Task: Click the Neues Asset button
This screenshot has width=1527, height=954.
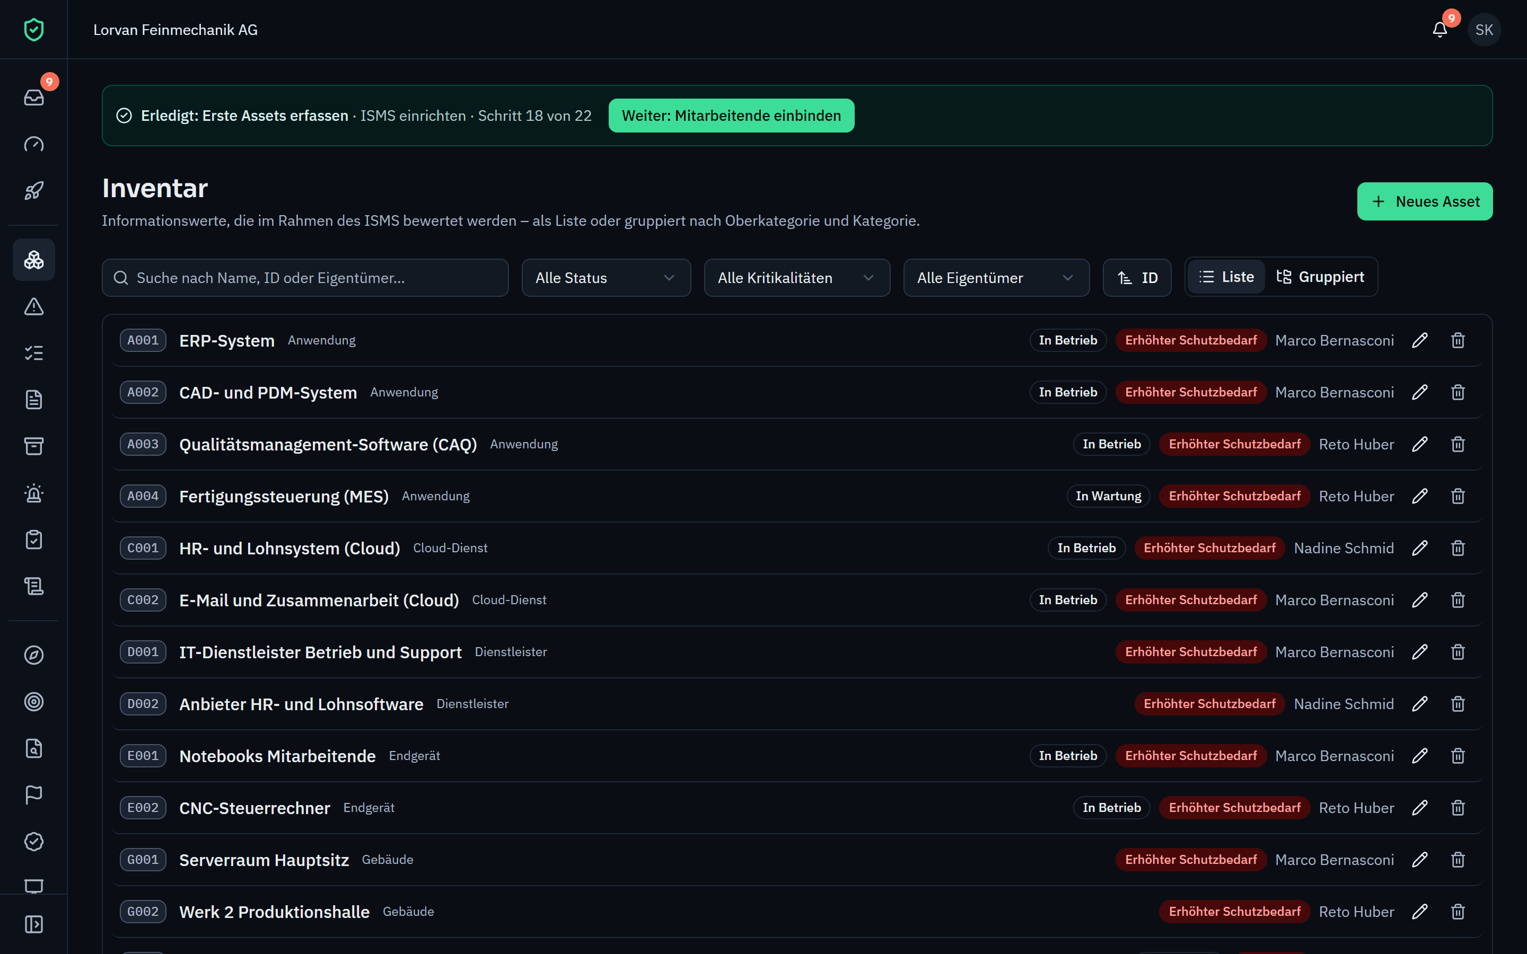Action: tap(1425, 201)
